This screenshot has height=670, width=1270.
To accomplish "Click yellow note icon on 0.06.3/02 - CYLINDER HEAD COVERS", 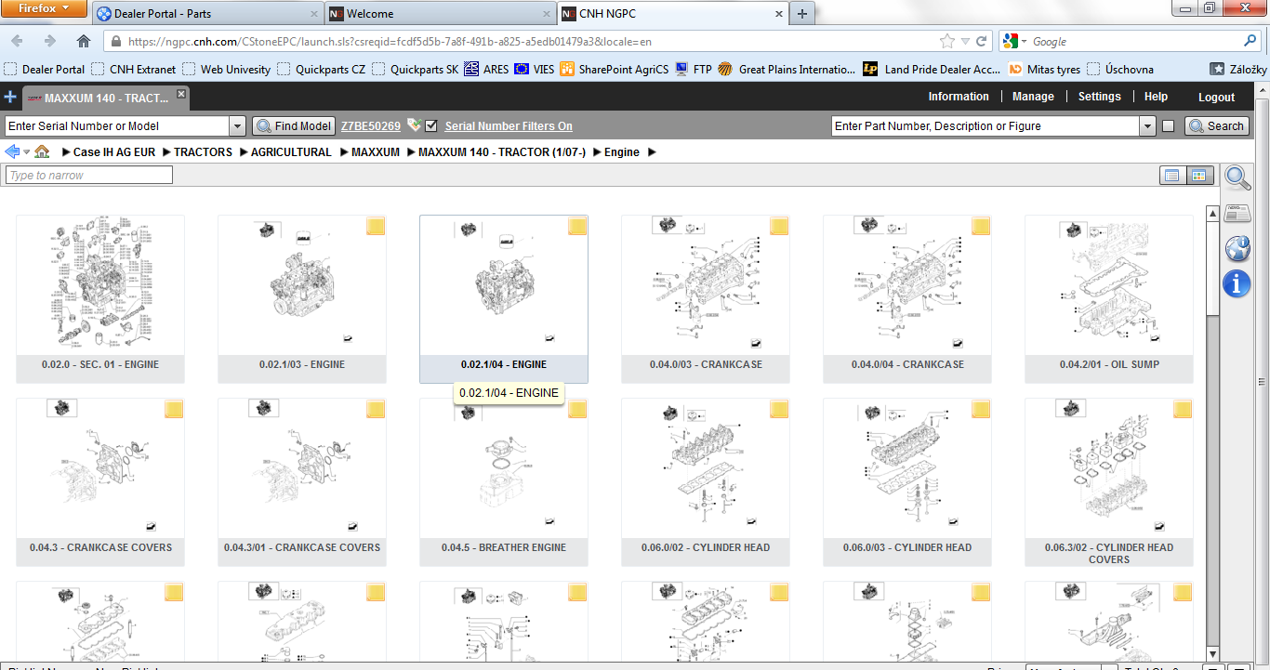I will (1182, 409).
